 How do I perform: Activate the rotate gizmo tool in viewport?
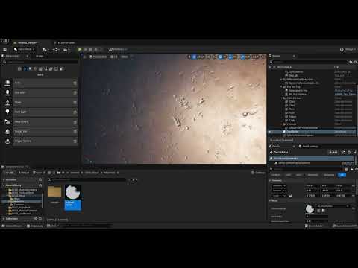tap(199, 57)
